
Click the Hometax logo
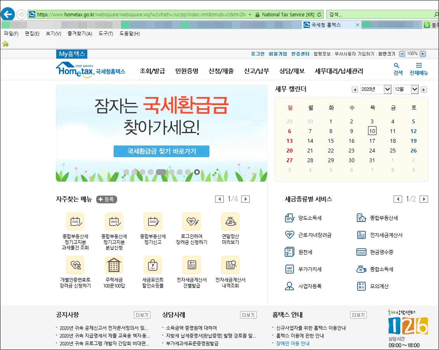point(90,69)
